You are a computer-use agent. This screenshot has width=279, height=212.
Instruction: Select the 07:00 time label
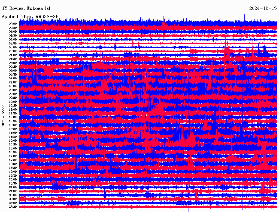coord(13,78)
